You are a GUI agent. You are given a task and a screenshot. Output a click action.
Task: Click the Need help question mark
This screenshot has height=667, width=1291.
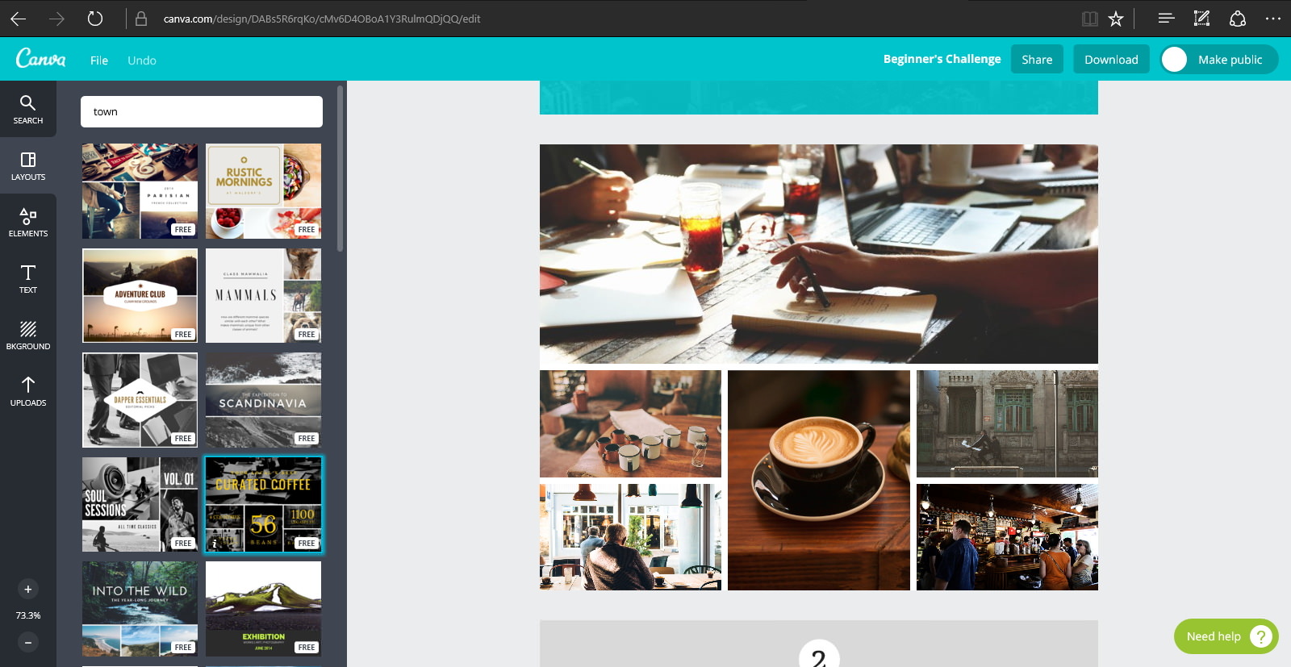click(x=1260, y=636)
